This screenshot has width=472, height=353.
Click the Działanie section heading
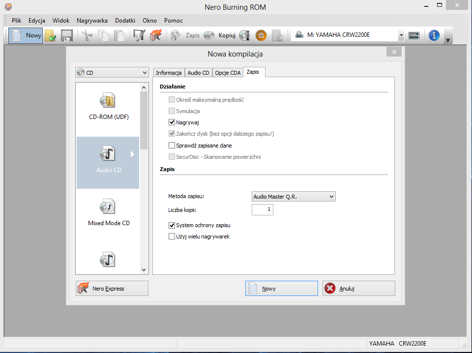pyautogui.click(x=173, y=87)
